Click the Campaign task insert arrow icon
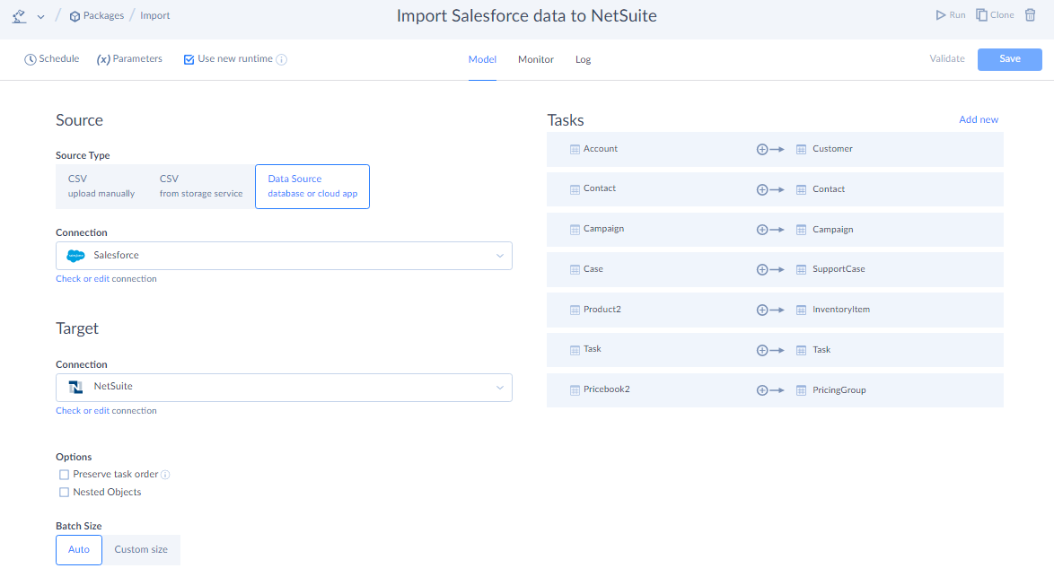 click(770, 230)
